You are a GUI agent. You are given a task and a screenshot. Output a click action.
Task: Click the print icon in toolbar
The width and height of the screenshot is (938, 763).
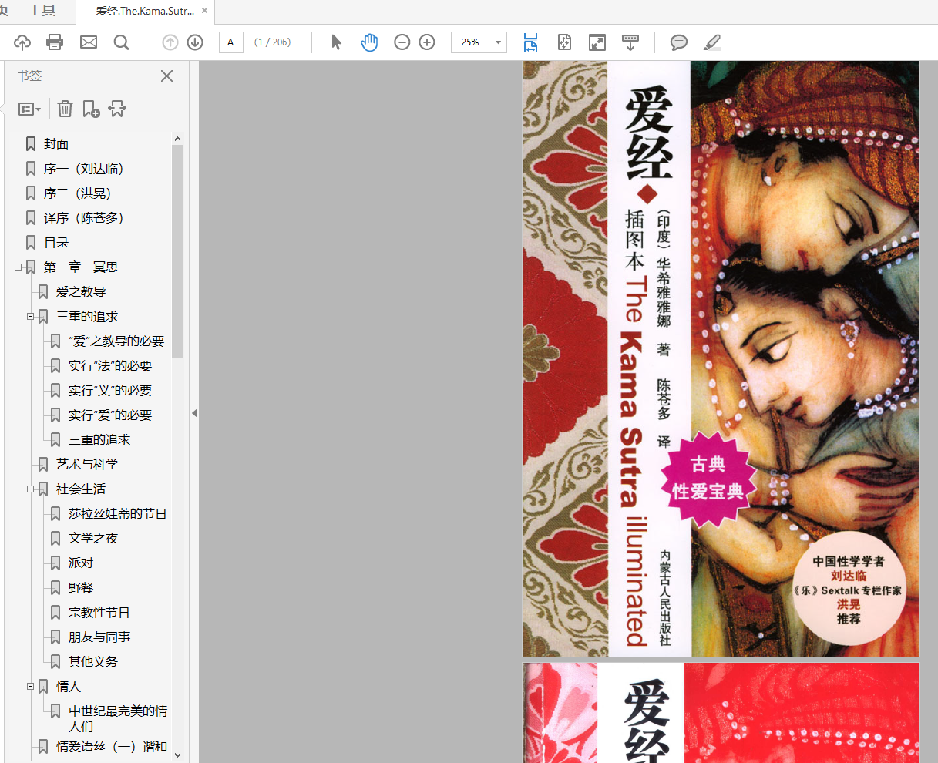tap(55, 42)
